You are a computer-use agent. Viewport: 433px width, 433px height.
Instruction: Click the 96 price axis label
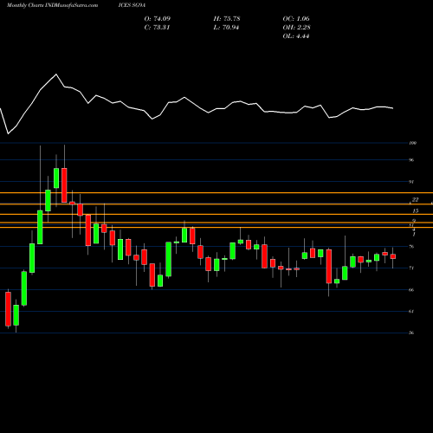[411, 160]
